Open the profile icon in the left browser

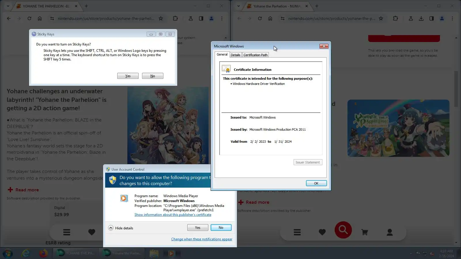coord(211,18)
